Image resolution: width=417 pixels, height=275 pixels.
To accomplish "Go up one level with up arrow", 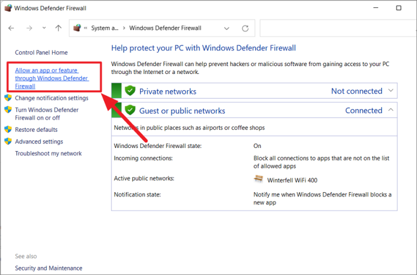I will (58, 28).
